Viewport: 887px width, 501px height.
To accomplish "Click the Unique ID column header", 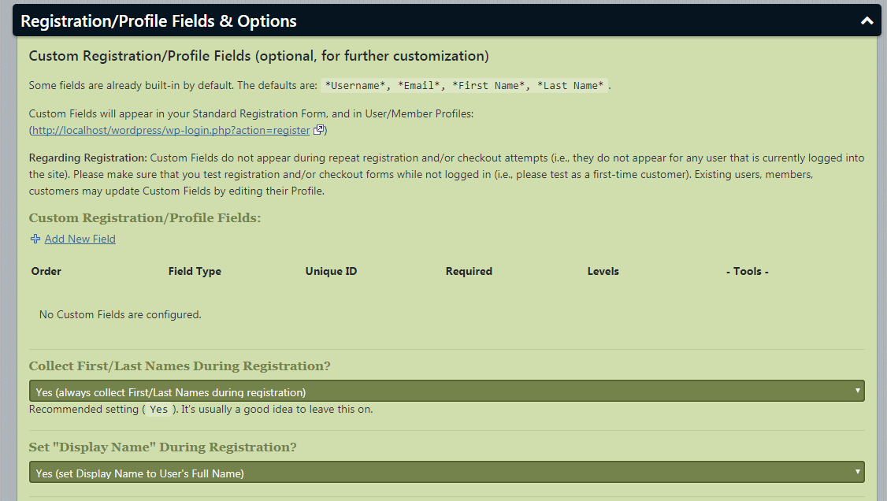I will click(331, 271).
